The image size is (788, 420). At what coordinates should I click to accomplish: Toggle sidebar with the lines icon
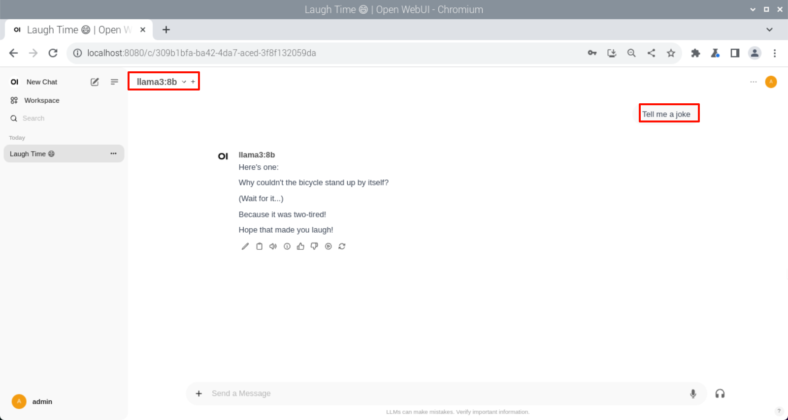coord(114,82)
